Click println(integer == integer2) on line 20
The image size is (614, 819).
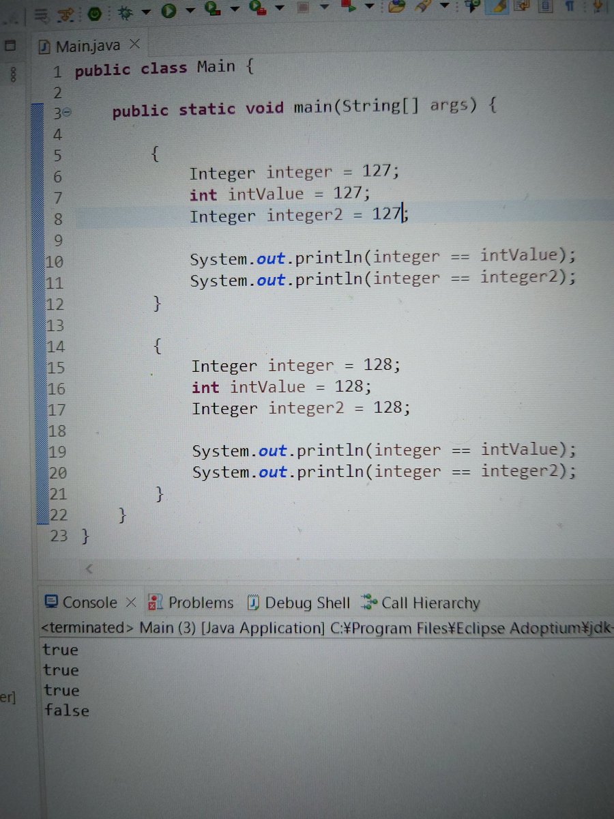tap(385, 472)
